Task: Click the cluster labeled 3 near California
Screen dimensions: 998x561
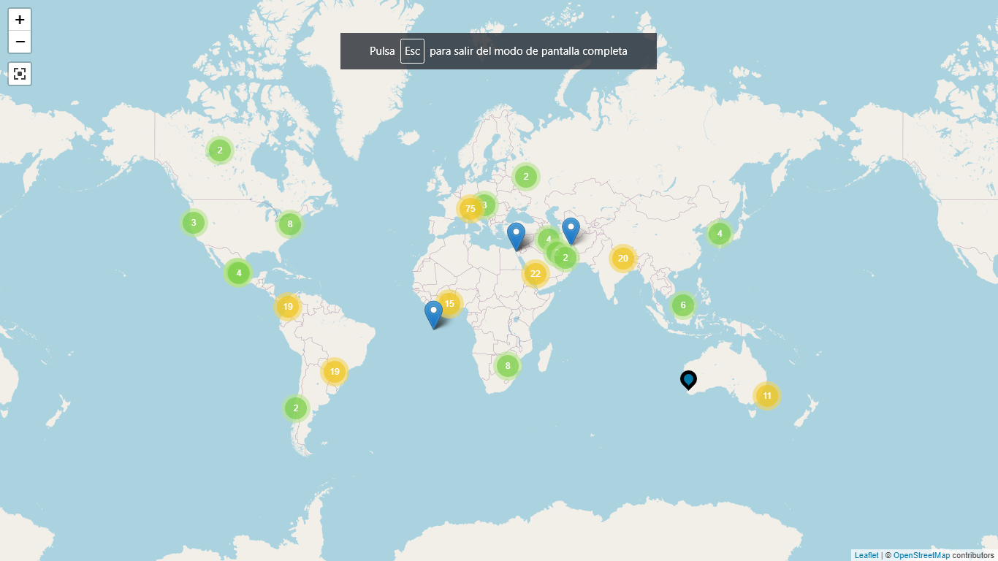Action: (193, 223)
